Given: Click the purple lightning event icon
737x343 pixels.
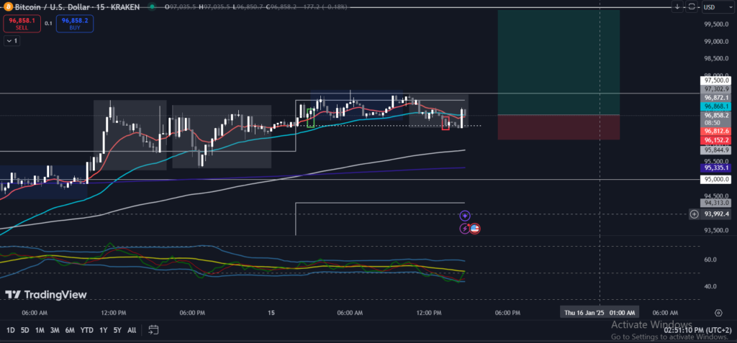Looking at the screenshot, I should point(465,229).
